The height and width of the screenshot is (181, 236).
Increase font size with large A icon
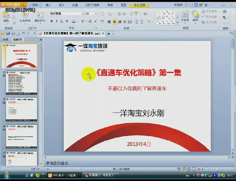(90, 21)
